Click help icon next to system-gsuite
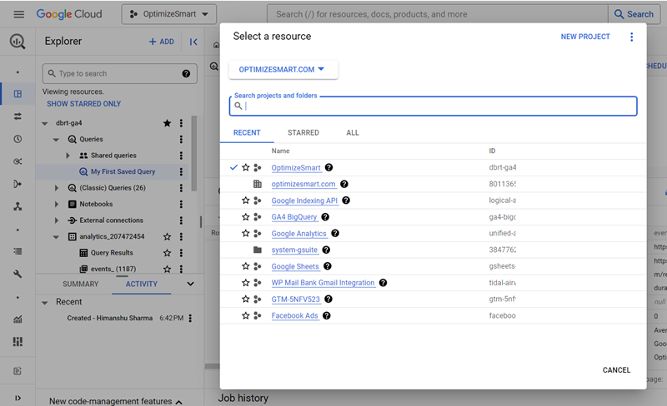667x406 pixels. coord(326,250)
